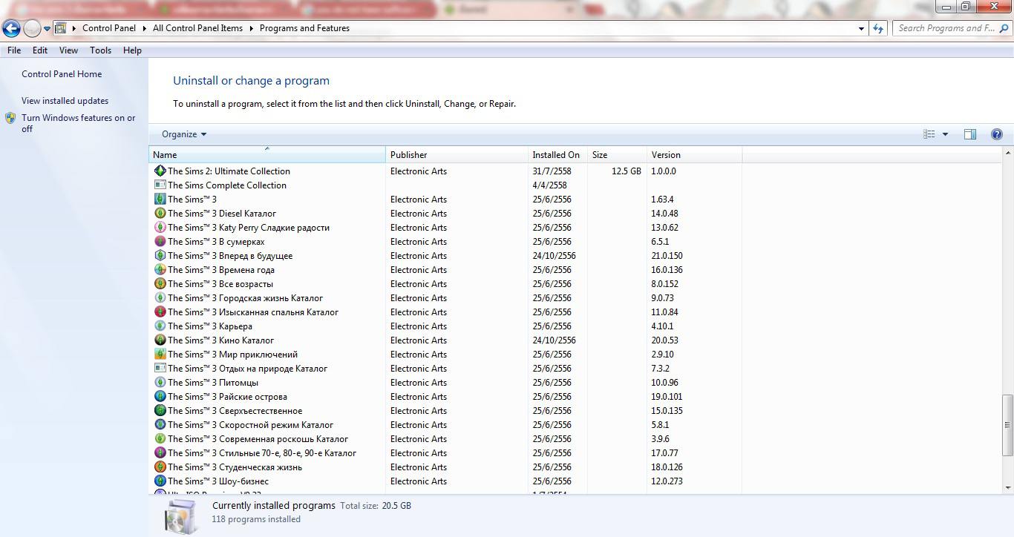
Task: Toggle the preview pane icon
Action: tap(969, 134)
